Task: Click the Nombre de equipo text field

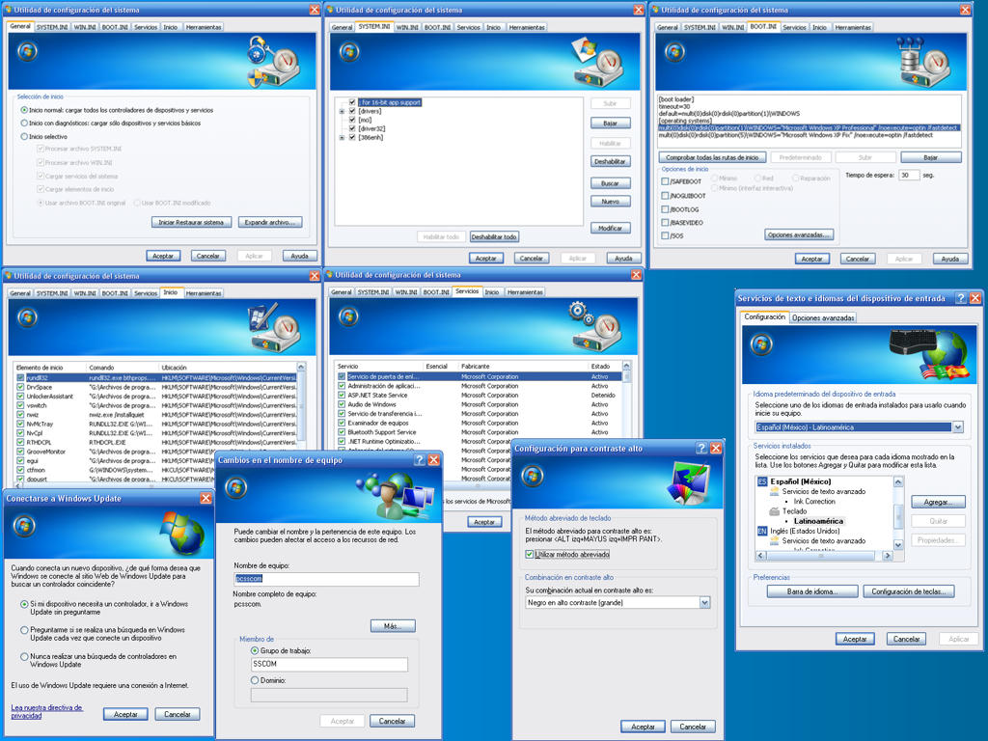Action: click(x=326, y=579)
